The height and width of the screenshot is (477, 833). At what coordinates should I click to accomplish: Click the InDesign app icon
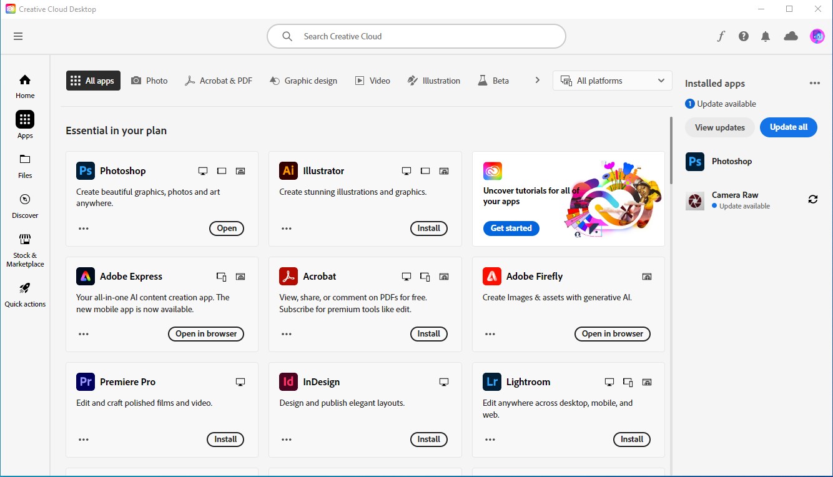pos(288,381)
